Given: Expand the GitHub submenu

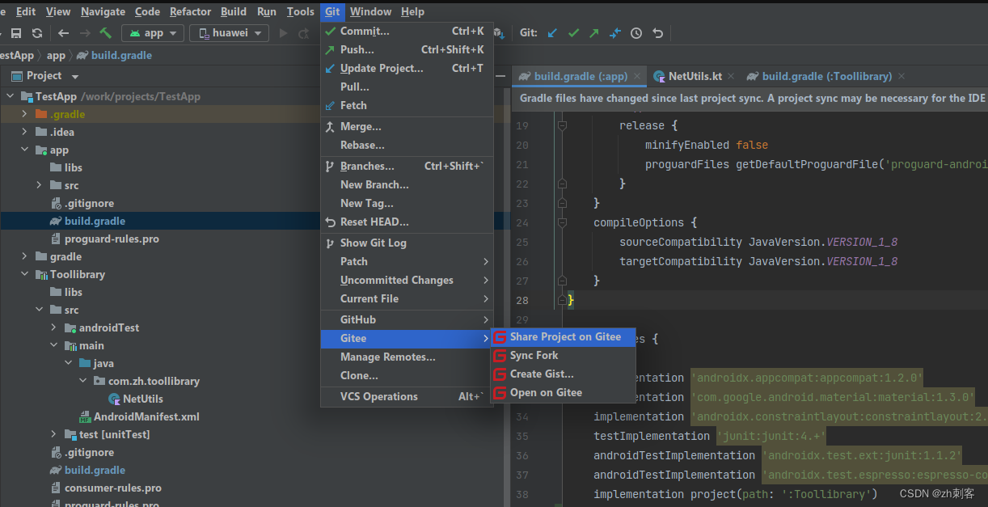Looking at the screenshot, I should click(407, 319).
